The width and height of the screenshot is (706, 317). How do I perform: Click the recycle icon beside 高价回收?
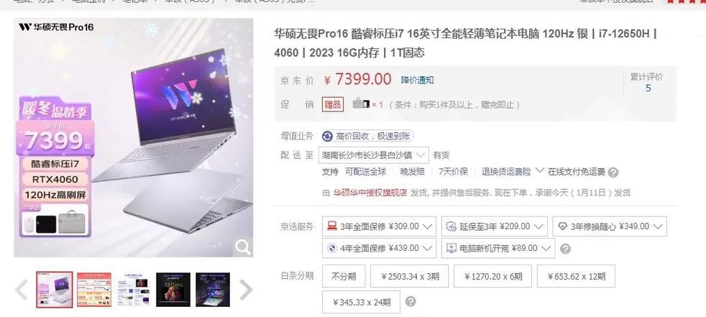click(328, 136)
